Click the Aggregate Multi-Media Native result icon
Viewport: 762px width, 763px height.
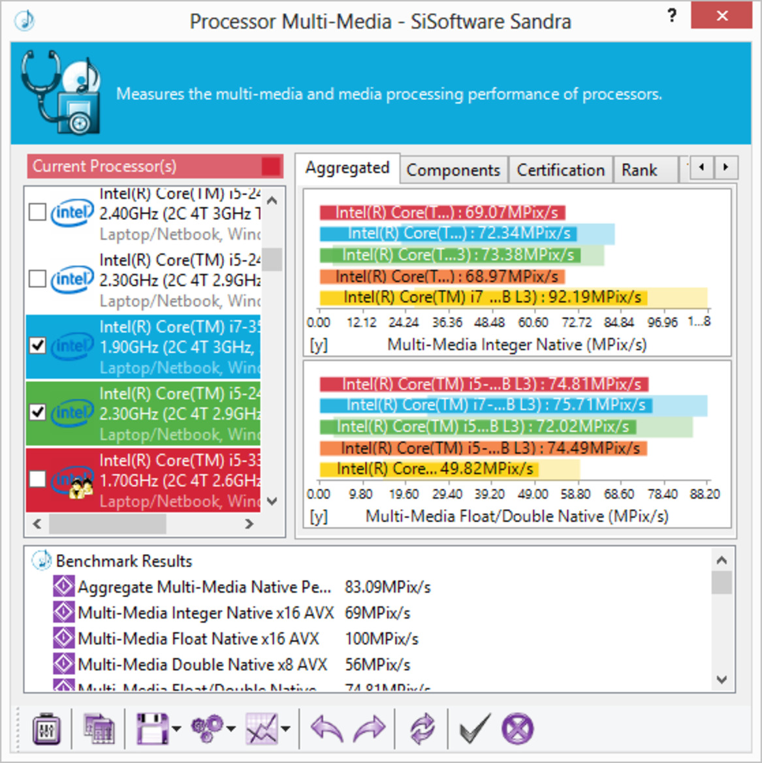(64, 586)
